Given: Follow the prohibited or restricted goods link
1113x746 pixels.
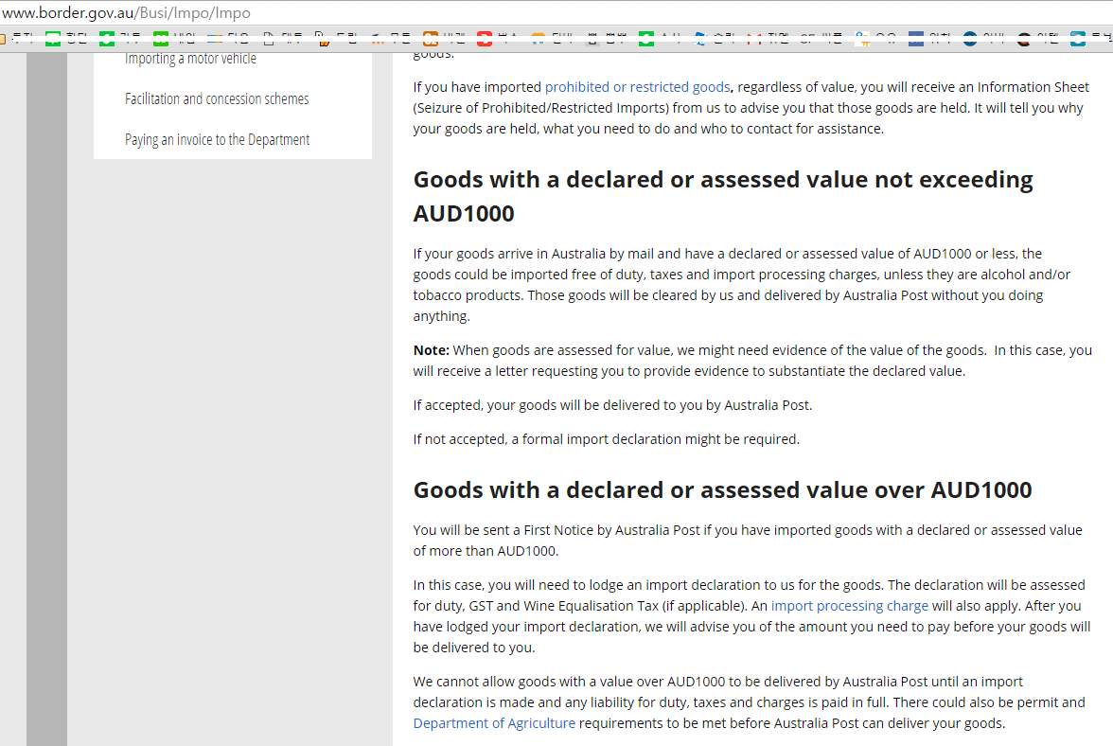Looking at the screenshot, I should [x=637, y=87].
